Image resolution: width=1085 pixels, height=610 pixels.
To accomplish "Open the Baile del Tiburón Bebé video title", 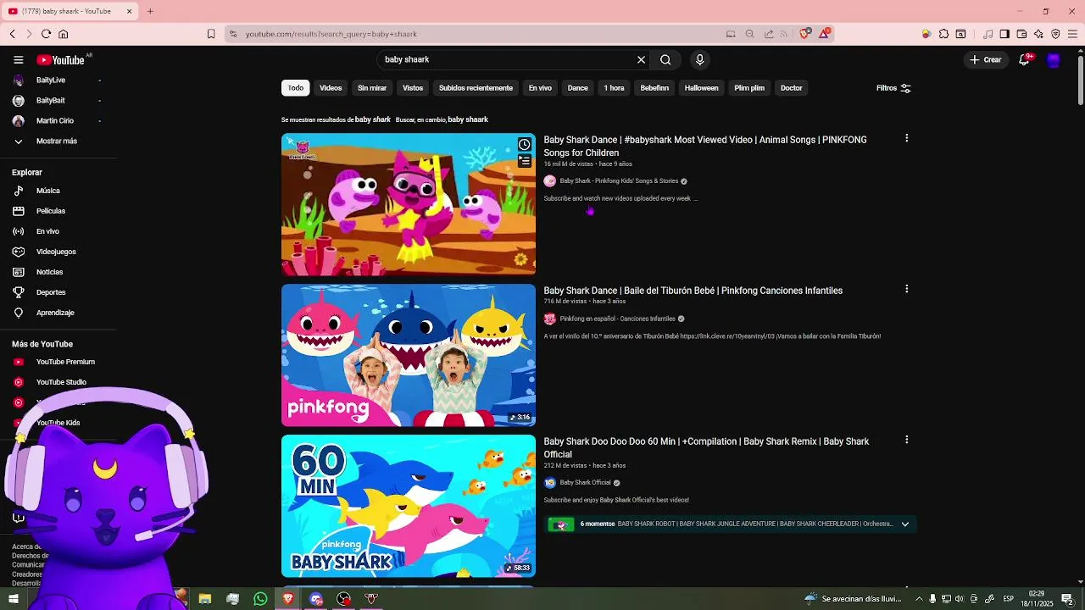I will (x=693, y=291).
